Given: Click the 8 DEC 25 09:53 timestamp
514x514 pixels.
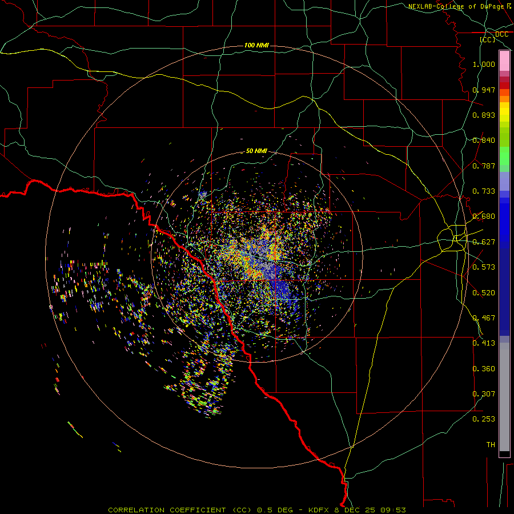Looking at the screenshot, I should (x=370, y=510).
